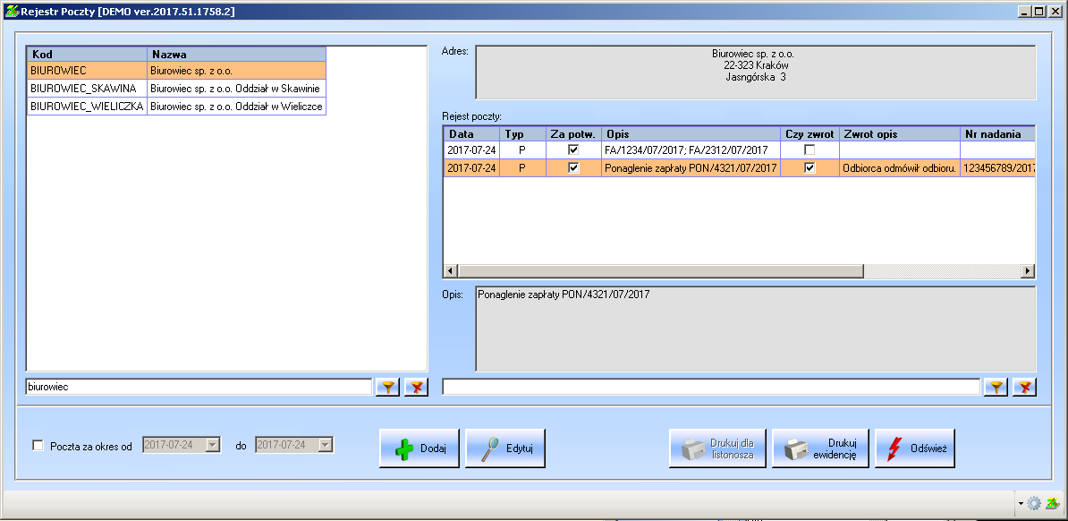The width and height of the screenshot is (1068, 521).
Task: Click the Adres address box
Action: pyautogui.click(x=755, y=73)
